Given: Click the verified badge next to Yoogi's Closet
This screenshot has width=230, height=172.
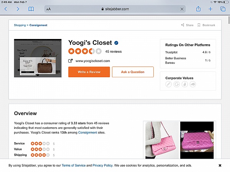Looking at the screenshot, I should (x=116, y=43).
